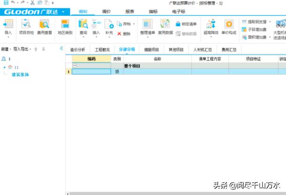
Task: Click 提取钢支撑 toolbar button
Action: point(254,22)
